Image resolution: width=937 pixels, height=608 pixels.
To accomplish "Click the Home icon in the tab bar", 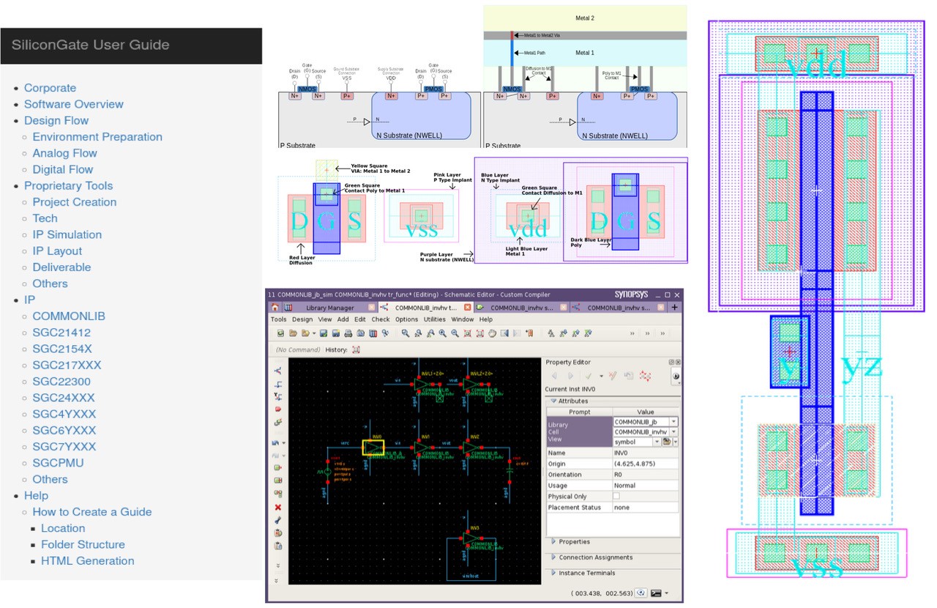I will click(275, 308).
